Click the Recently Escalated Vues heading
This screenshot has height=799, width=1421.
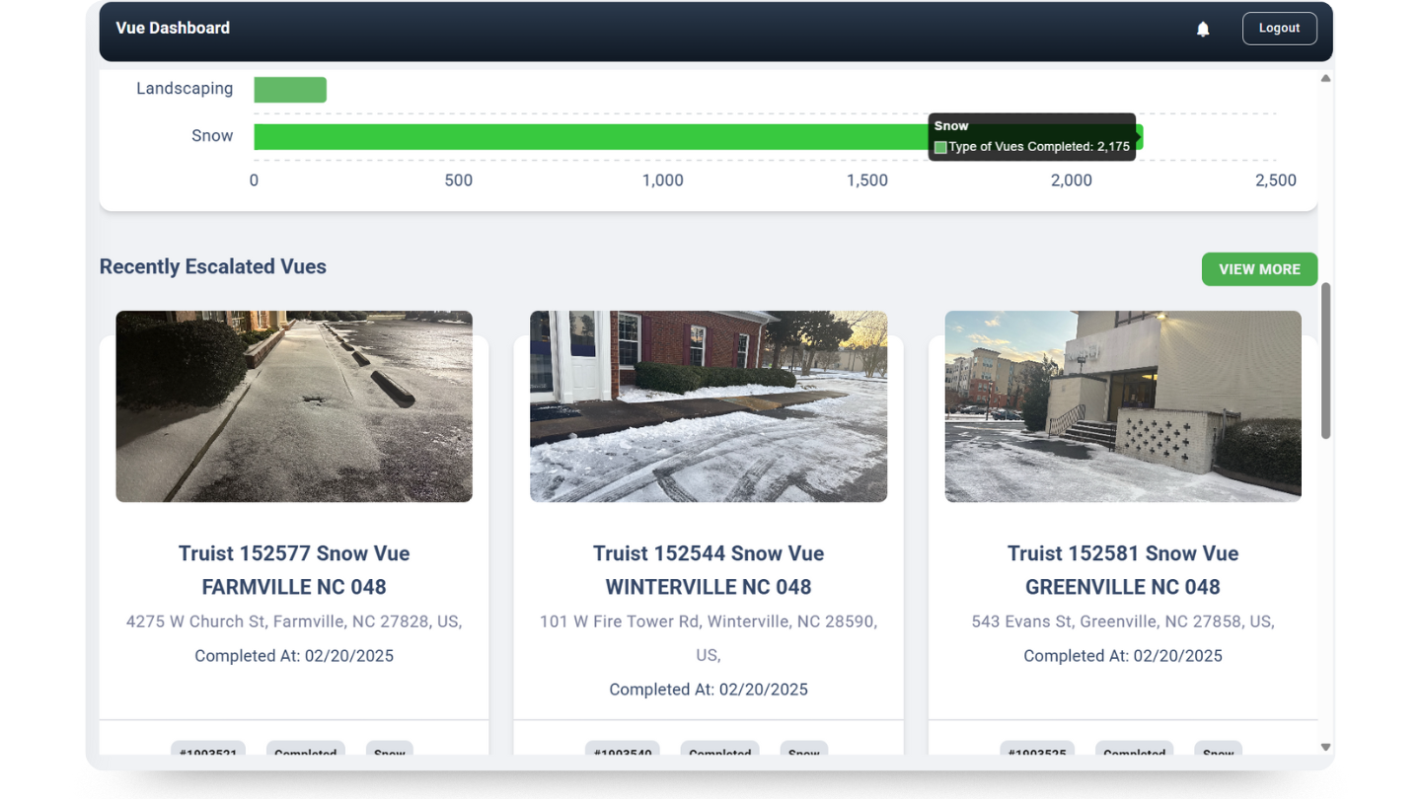[213, 266]
